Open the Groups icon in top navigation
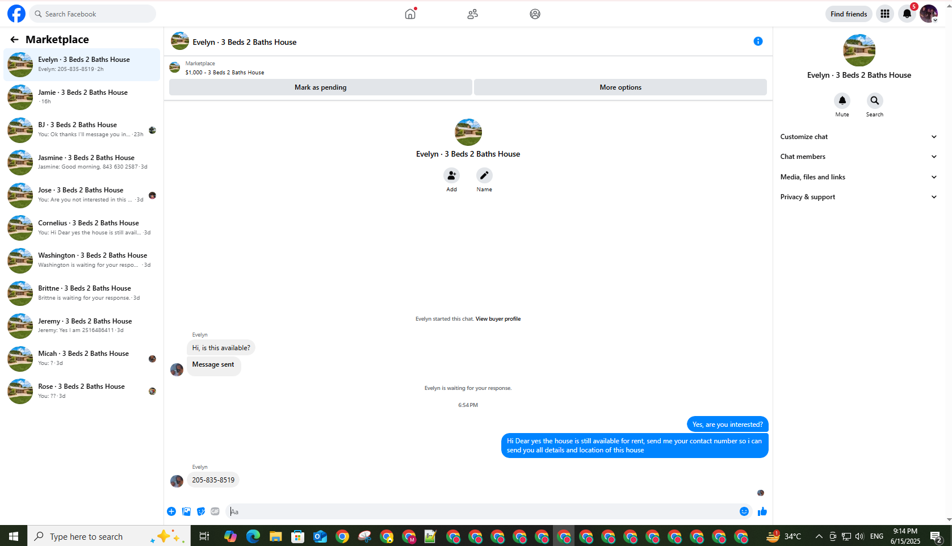 coord(535,14)
